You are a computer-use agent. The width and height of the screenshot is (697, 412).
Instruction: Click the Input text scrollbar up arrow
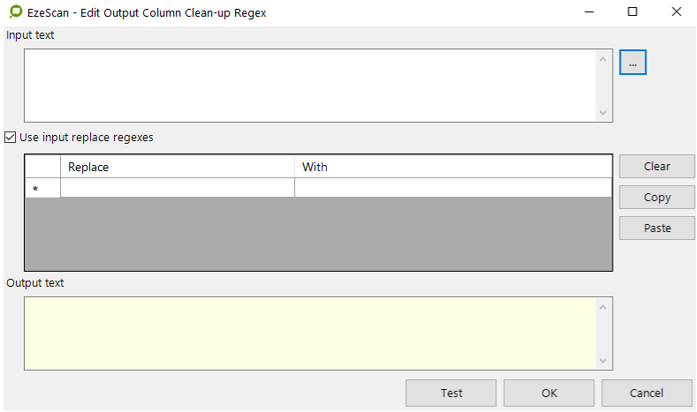(603, 59)
